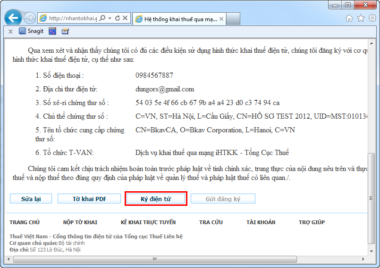Expand the address bar dropdown arrow
This screenshot has height=268, width=380.
[x=110, y=18]
